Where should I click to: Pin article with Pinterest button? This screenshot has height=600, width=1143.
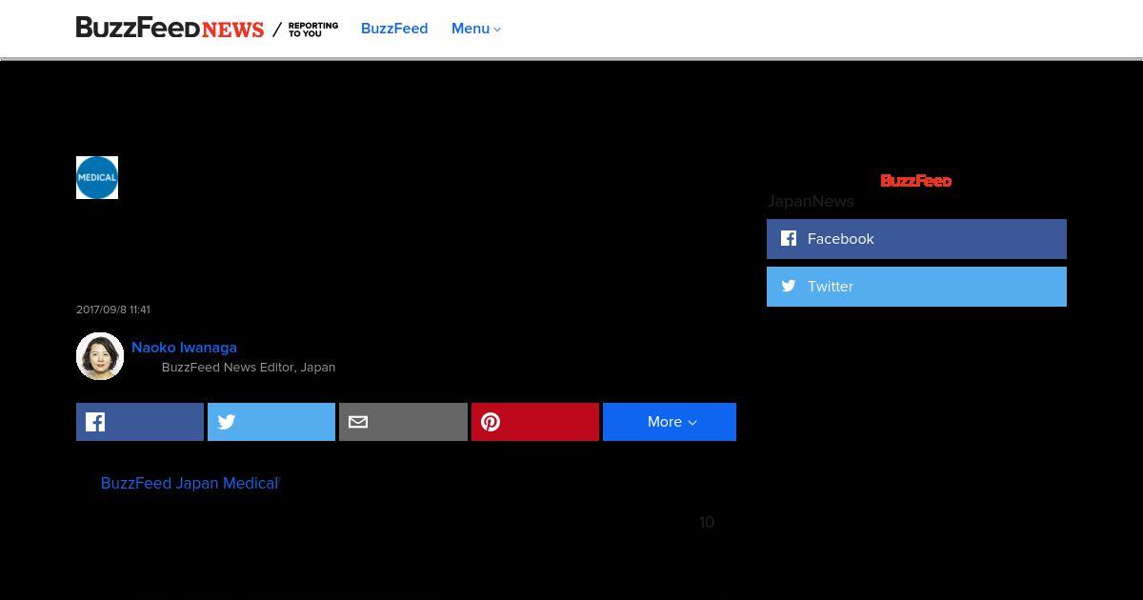click(535, 422)
